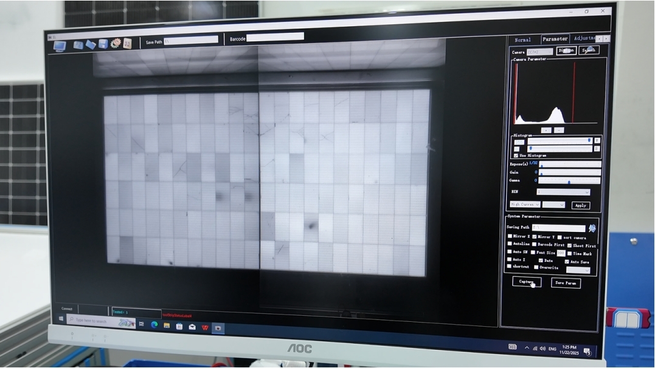Viewport: 655px width, 368px height.
Task: Click the Gamma slider track
Action: tap(569, 181)
